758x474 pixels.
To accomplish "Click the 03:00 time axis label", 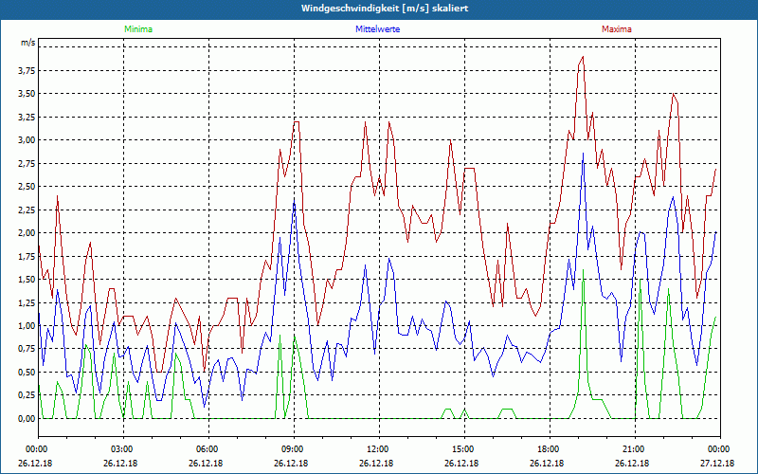I will pyautogui.click(x=123, y=449).
